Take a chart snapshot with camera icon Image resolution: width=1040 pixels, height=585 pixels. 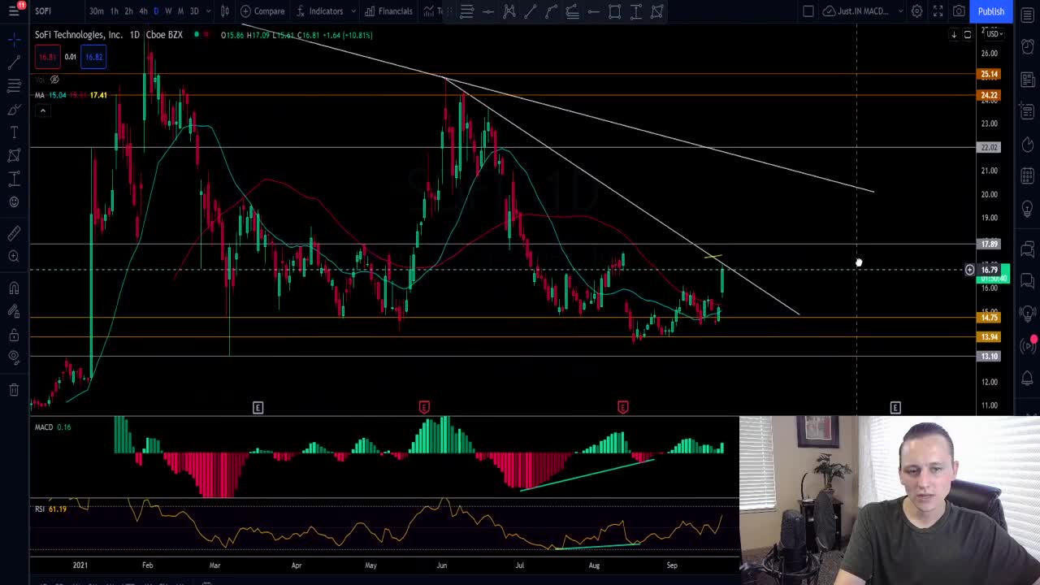click(x=959, y=11)
